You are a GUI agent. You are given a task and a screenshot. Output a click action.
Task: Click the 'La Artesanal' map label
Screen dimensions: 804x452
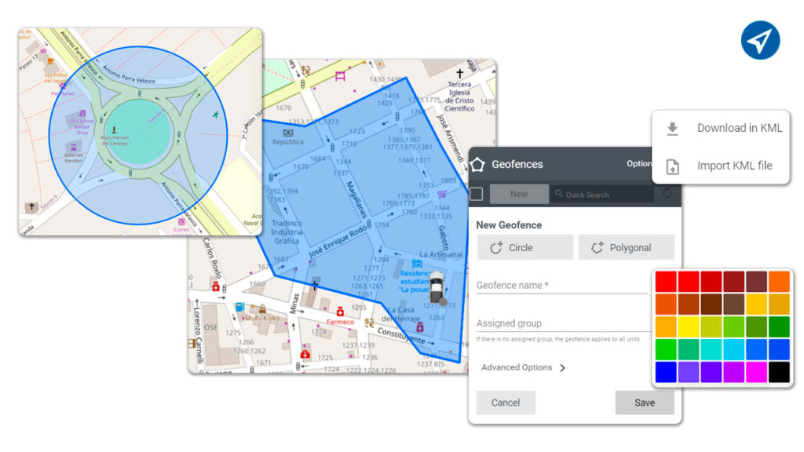(441, 254)
